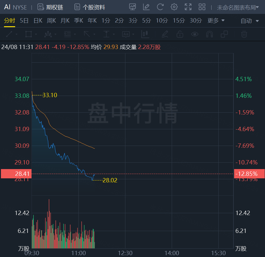The width and height of the screenshot is (265, 257).
Task: Expand the 更多 more intervals dropdown
Action: 216,21
